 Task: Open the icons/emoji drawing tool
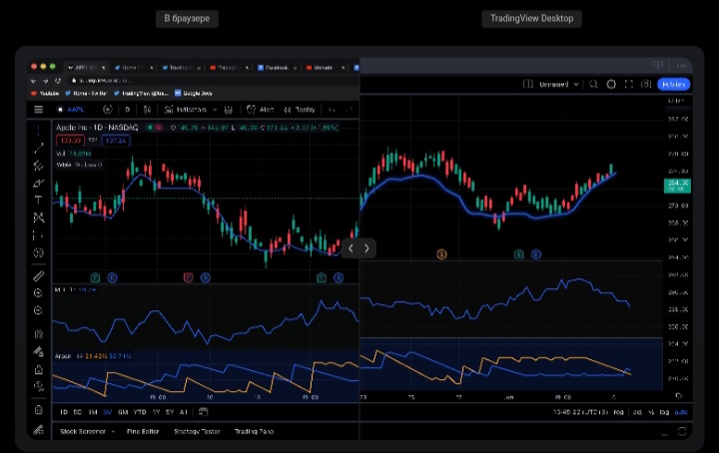39,252
